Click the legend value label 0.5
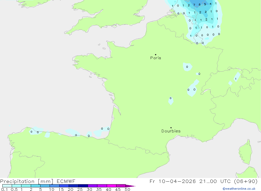 tap(14, 189)
